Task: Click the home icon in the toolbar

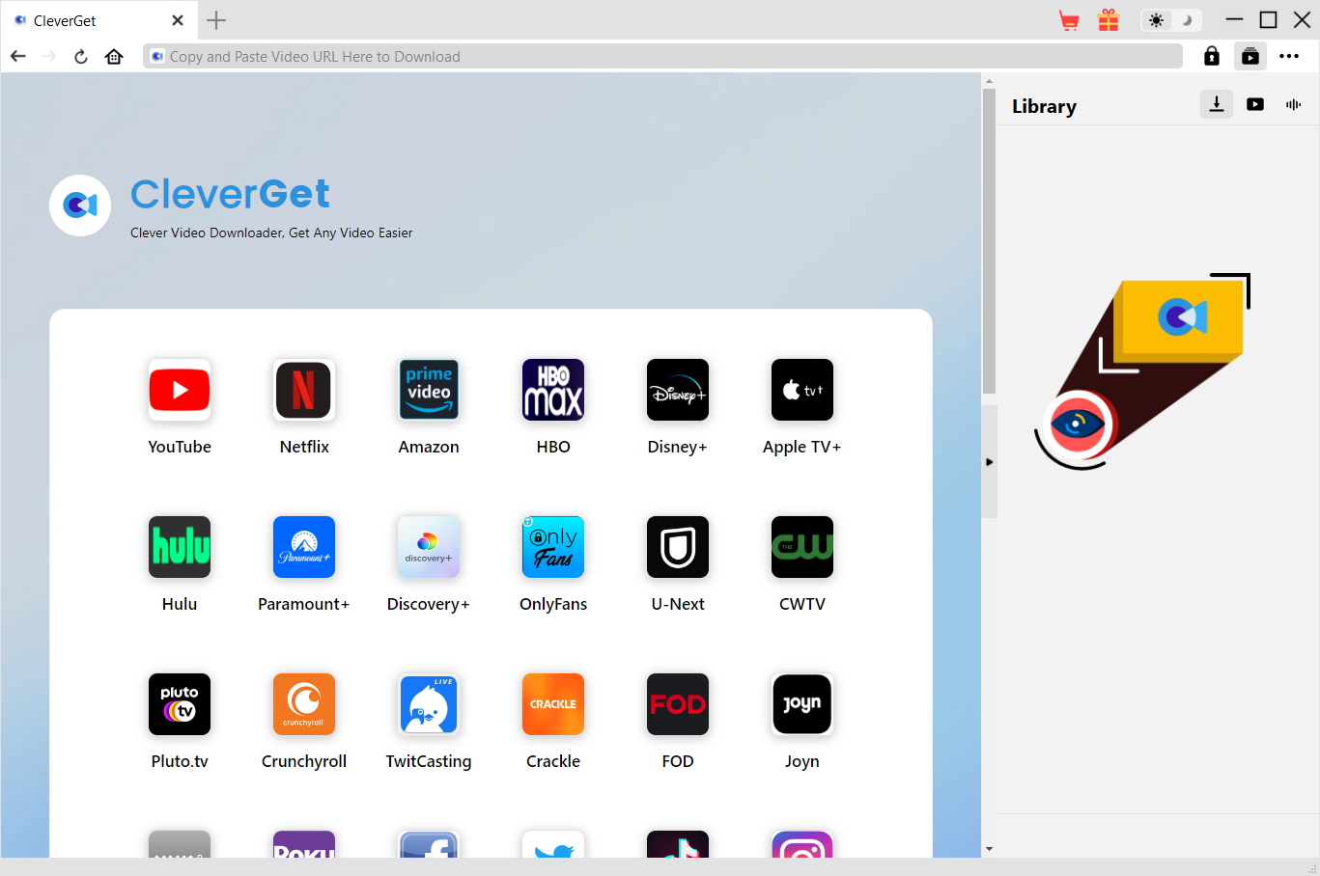Action: pyautogui.click(x=113, y=55)
